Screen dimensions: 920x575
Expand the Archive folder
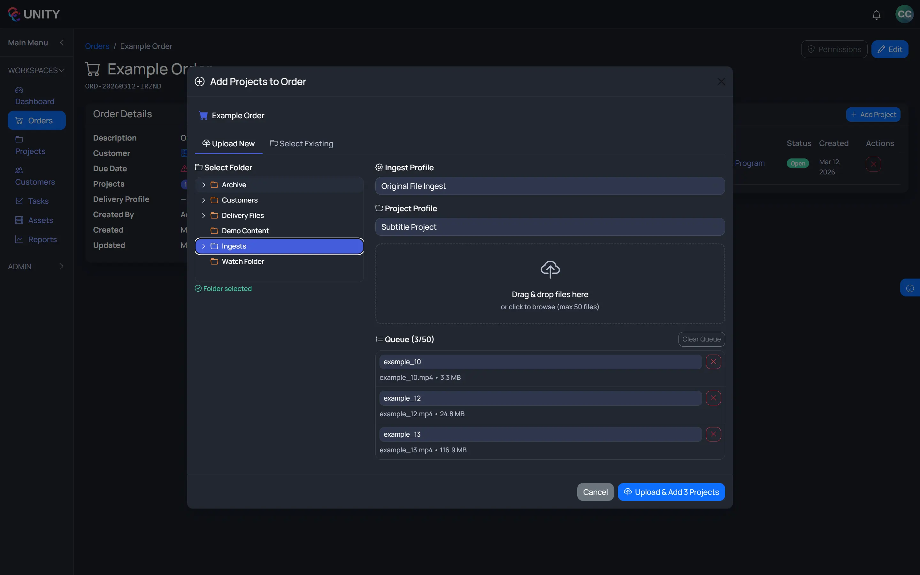204,185
